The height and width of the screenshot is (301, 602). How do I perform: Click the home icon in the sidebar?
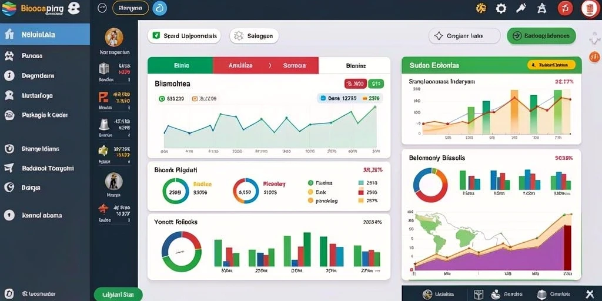(9, 35)
